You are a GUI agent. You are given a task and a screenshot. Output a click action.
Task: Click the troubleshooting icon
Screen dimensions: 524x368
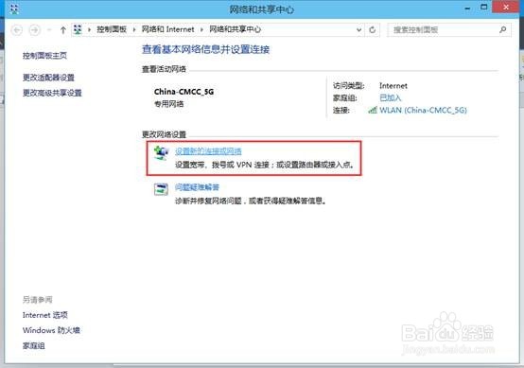(161, 189)
